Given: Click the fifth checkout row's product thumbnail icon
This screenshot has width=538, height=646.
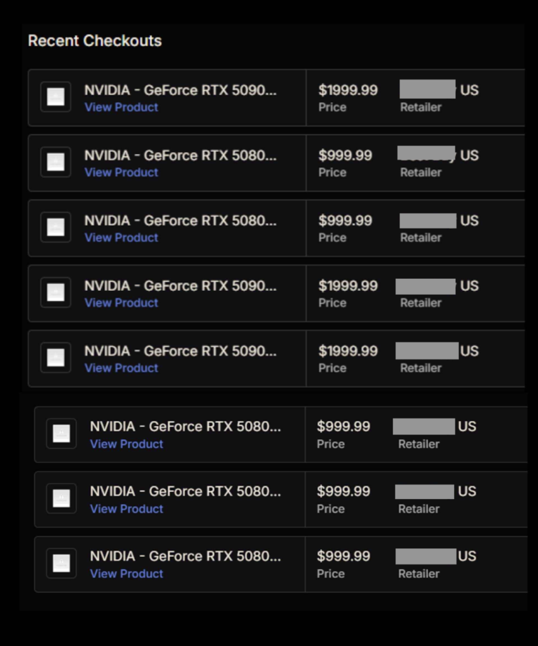Looking at the screenshot, I should [x=56, y=358].
